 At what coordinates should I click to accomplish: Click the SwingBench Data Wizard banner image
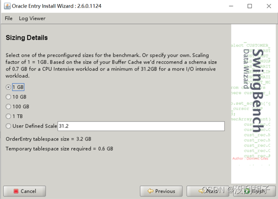tap(253, 104)
